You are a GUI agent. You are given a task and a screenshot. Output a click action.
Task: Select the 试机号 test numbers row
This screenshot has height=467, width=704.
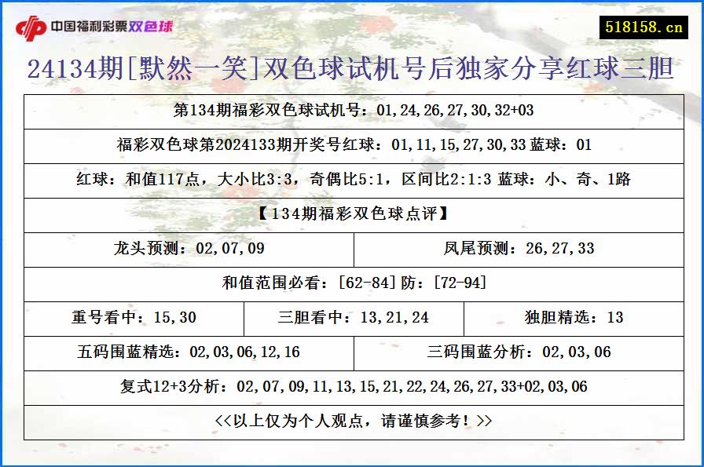352,113
